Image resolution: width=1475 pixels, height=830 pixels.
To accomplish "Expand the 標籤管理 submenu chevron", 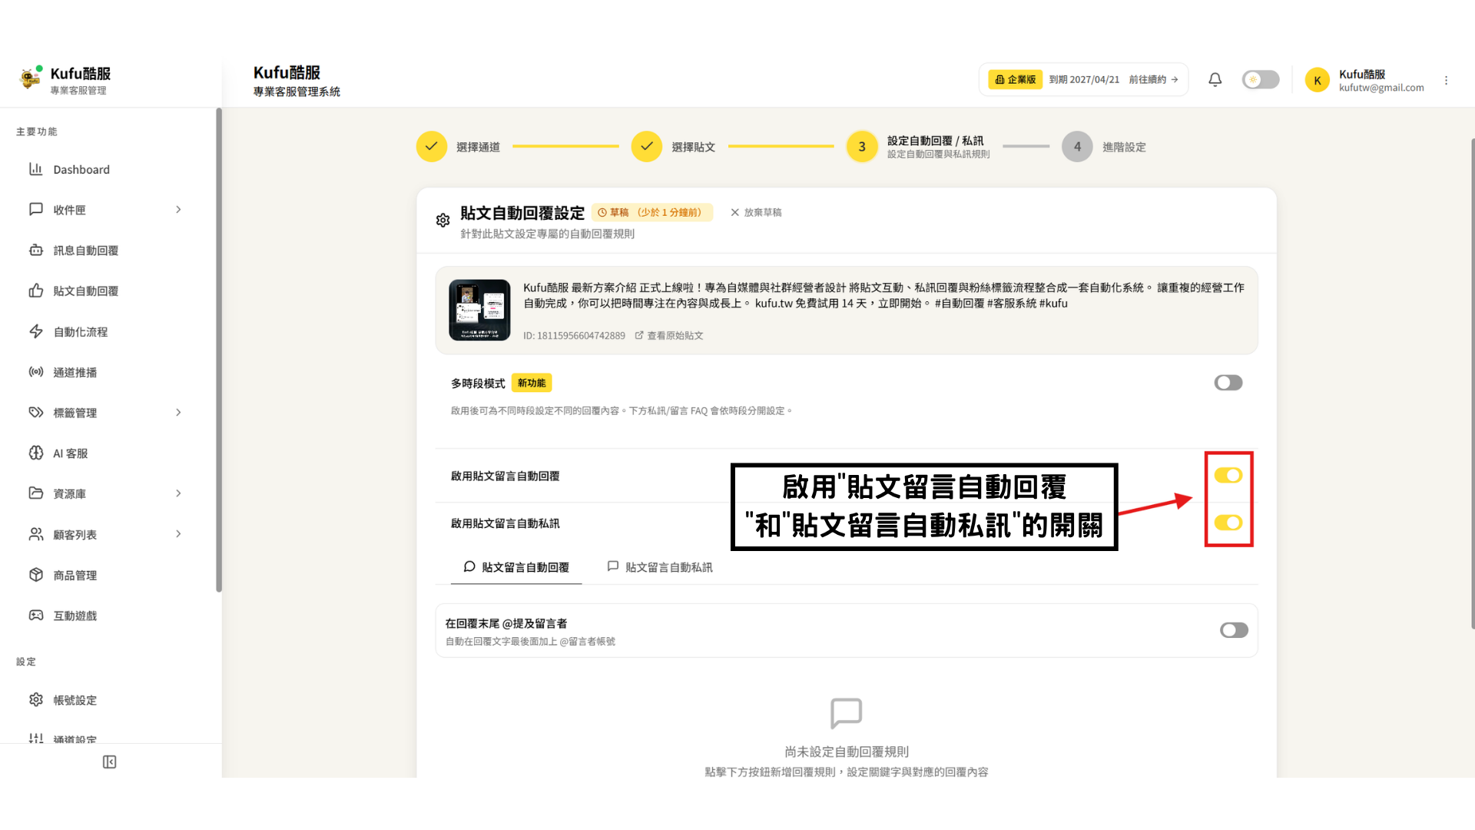I will click(178, 412).
